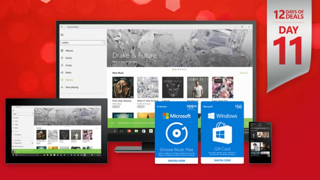The height and width of the screenshot is (180, 320).
Task: Launch PowerPoint from the monitor taskbar
Action: 129,131
